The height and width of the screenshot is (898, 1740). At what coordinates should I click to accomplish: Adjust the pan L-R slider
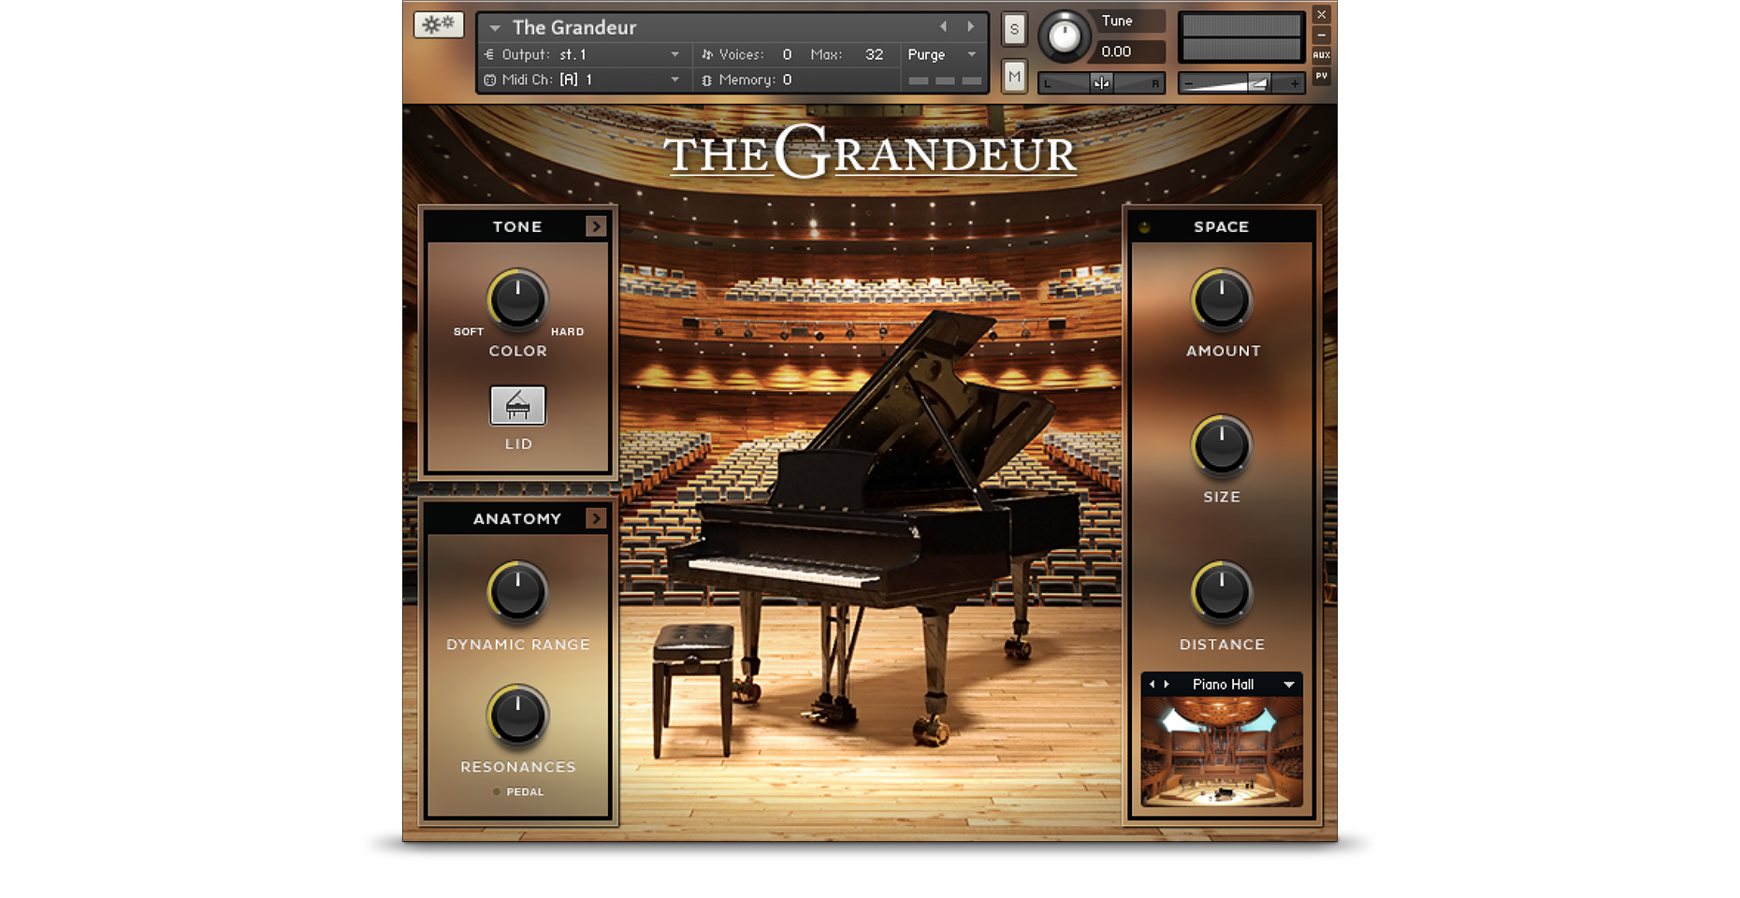[1102, 83]
